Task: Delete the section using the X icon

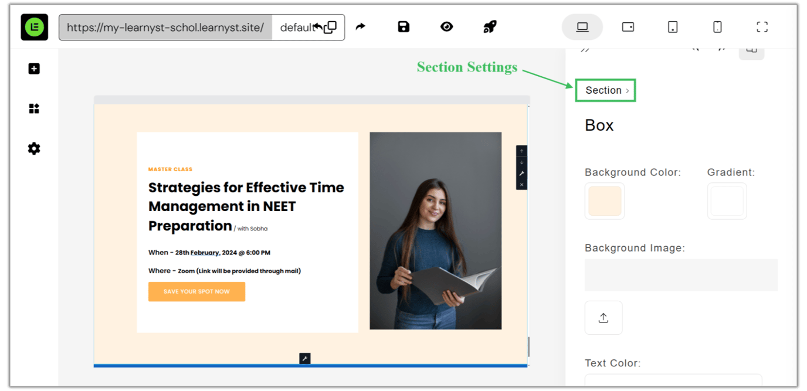Action: (521, 185)
